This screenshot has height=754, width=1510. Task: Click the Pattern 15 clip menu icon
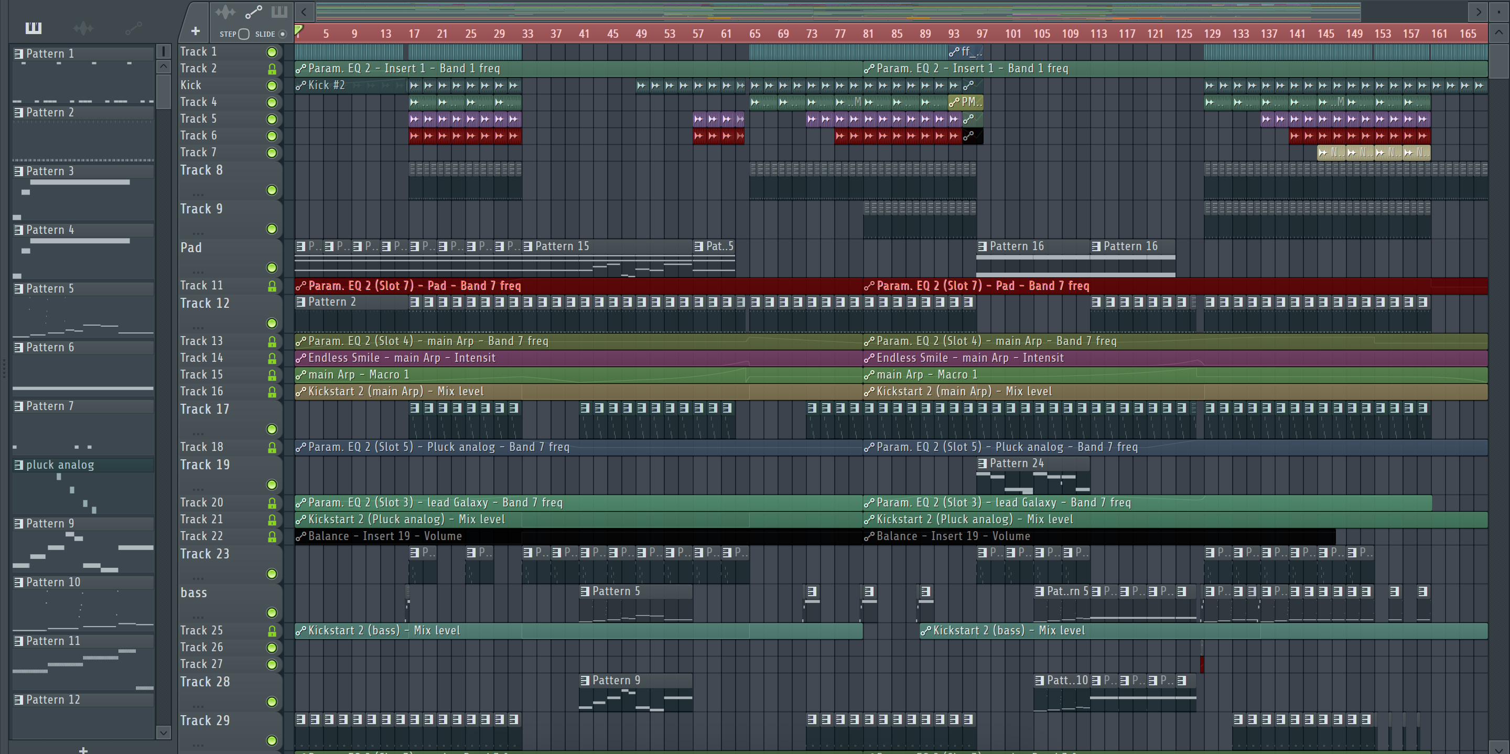click(x=527, y=246)
